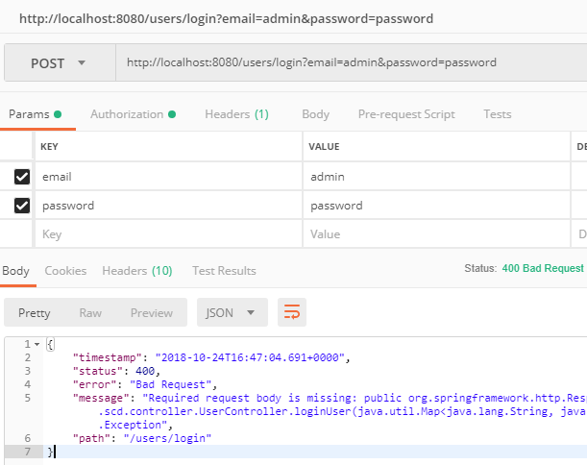The width and height of the screenshot is (587, 465).
Task: Click the wrap lines icon
Action: click(x=292, y=312)
